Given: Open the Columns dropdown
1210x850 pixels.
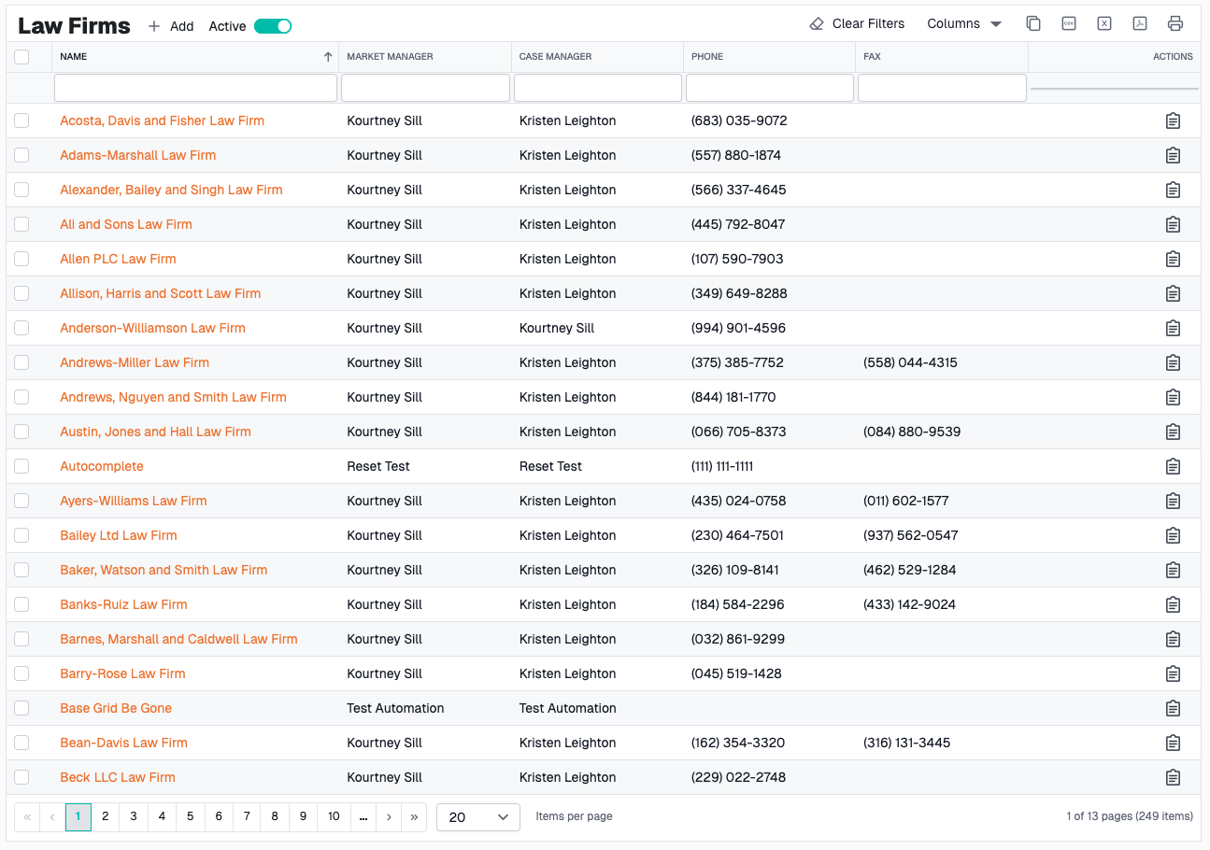Looking at the screenshot, I should (x=964, y=23).
